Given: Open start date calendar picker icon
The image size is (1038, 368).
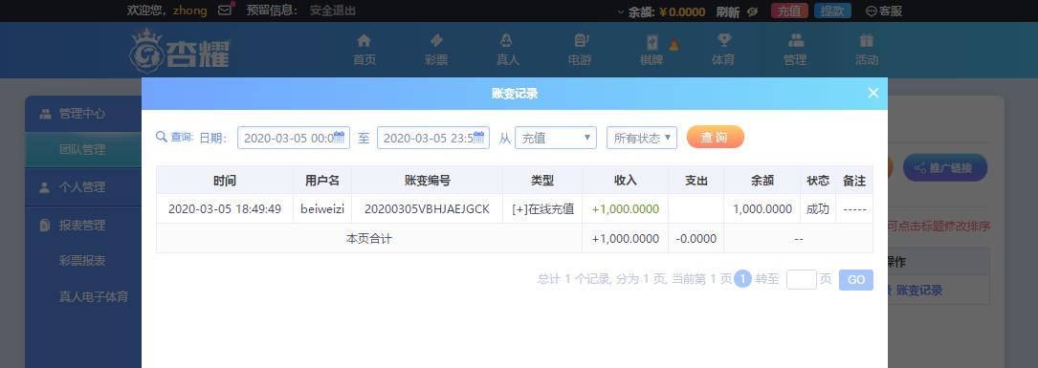Looking at the screenshot, I should pyautogui.click(x=339, y=137).
